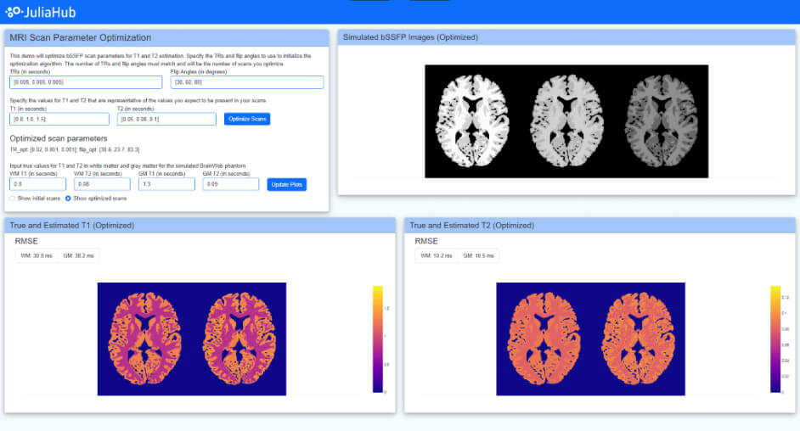This screenshot has height=431, width=800.
Task: Click the left brain map in T1 plot
Action: click(145, 339)
